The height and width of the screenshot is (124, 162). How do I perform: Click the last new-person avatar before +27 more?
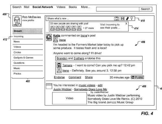coord(79,28)
